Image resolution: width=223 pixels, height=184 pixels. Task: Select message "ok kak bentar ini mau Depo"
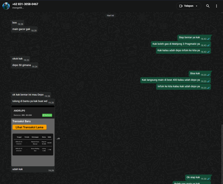tap(31, 95)
